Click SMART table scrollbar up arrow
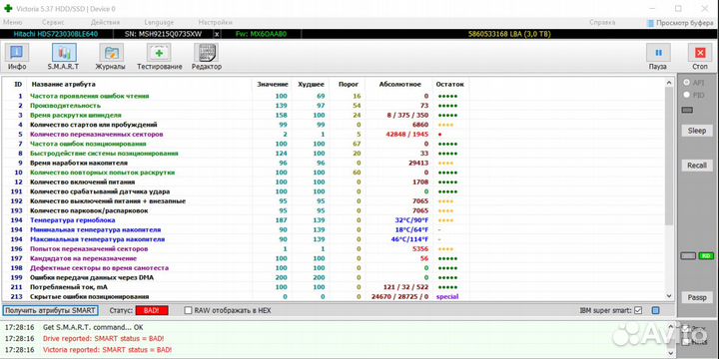 pyautogui.click(x=668, y=83)
